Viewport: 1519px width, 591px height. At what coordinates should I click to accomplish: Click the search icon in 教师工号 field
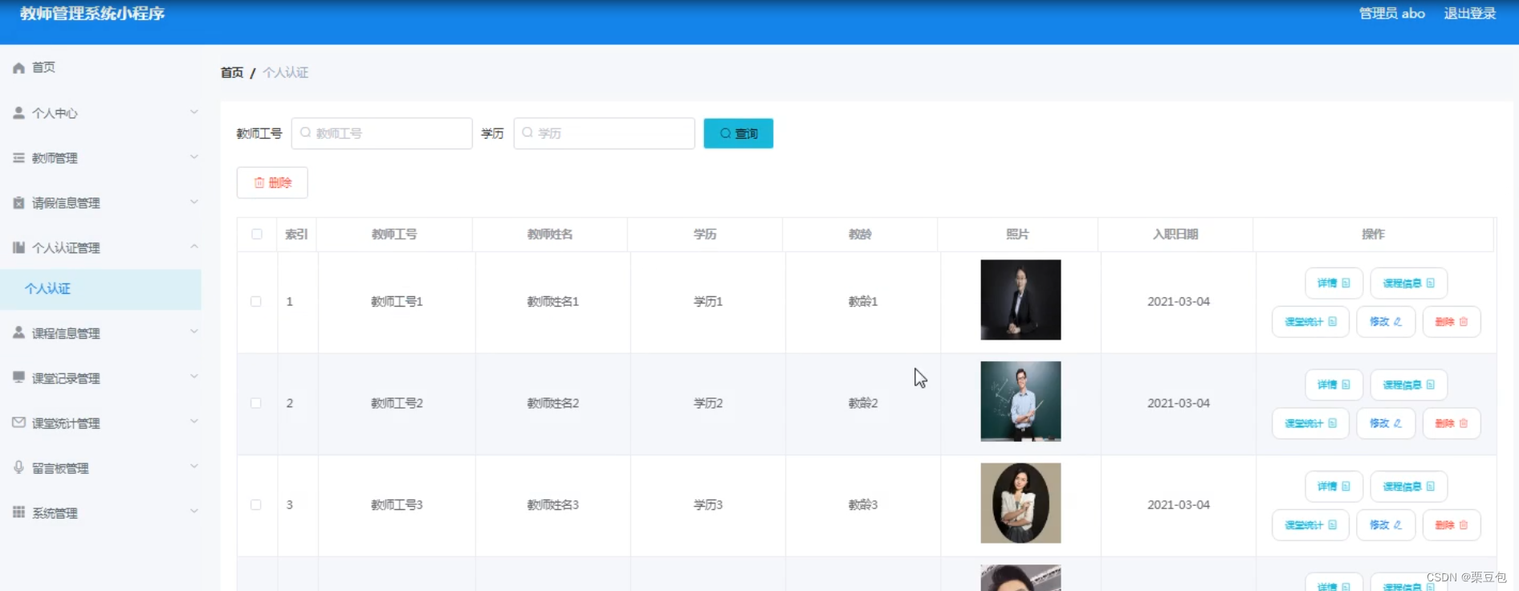point(305,132)
